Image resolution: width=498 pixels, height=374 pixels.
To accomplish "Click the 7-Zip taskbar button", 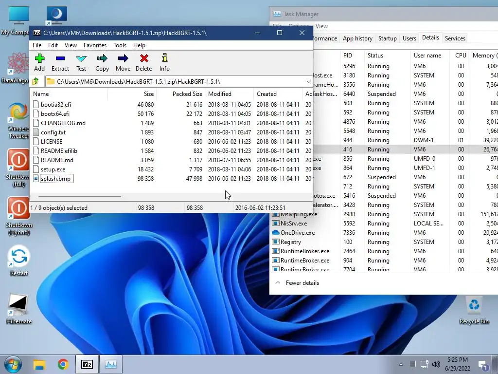I will click(87, 364).
